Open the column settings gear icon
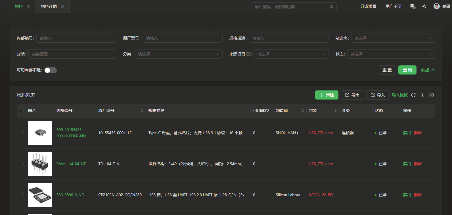The image size is (452, 215). click(432, 95)
